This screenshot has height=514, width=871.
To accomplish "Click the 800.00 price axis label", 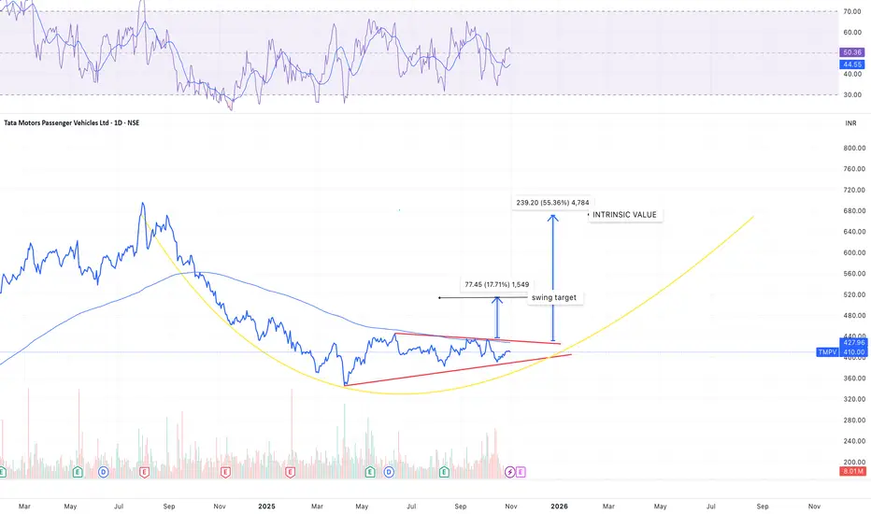I will 854,148.
